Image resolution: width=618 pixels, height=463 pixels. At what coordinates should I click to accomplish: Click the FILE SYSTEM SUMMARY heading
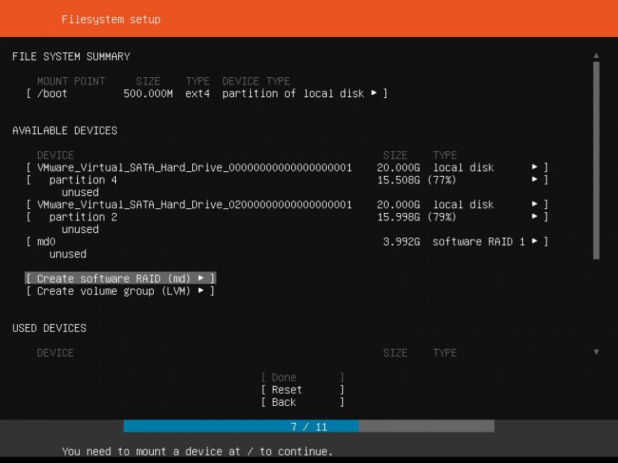tap(71, 57)
